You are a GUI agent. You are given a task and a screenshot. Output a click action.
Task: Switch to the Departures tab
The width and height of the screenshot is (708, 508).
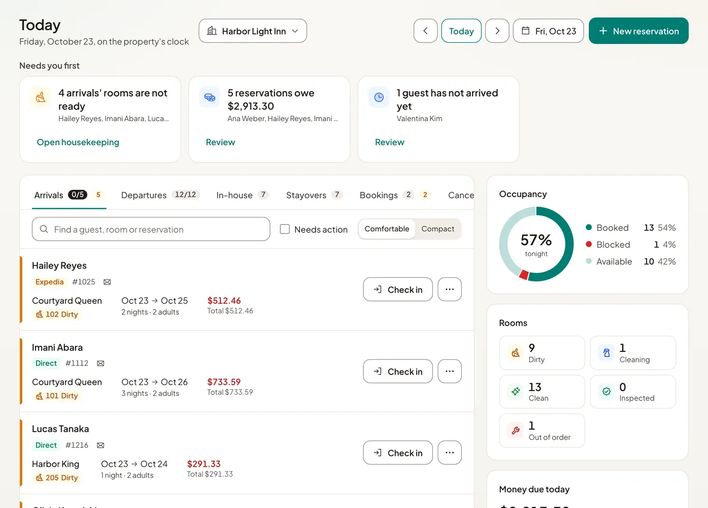(160, 195)
